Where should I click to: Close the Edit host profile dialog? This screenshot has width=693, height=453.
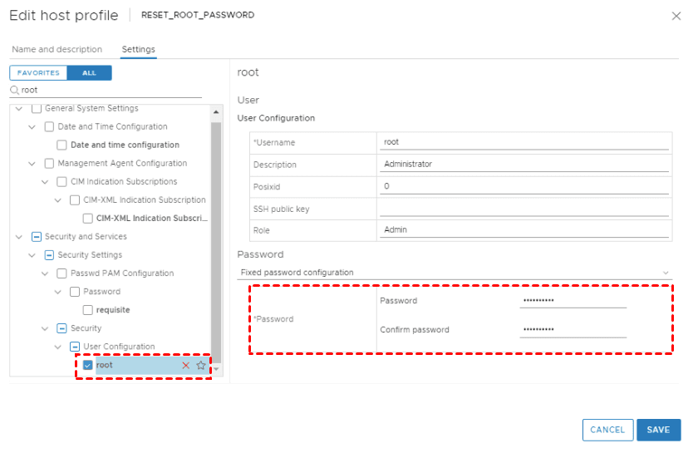point(676,17)
